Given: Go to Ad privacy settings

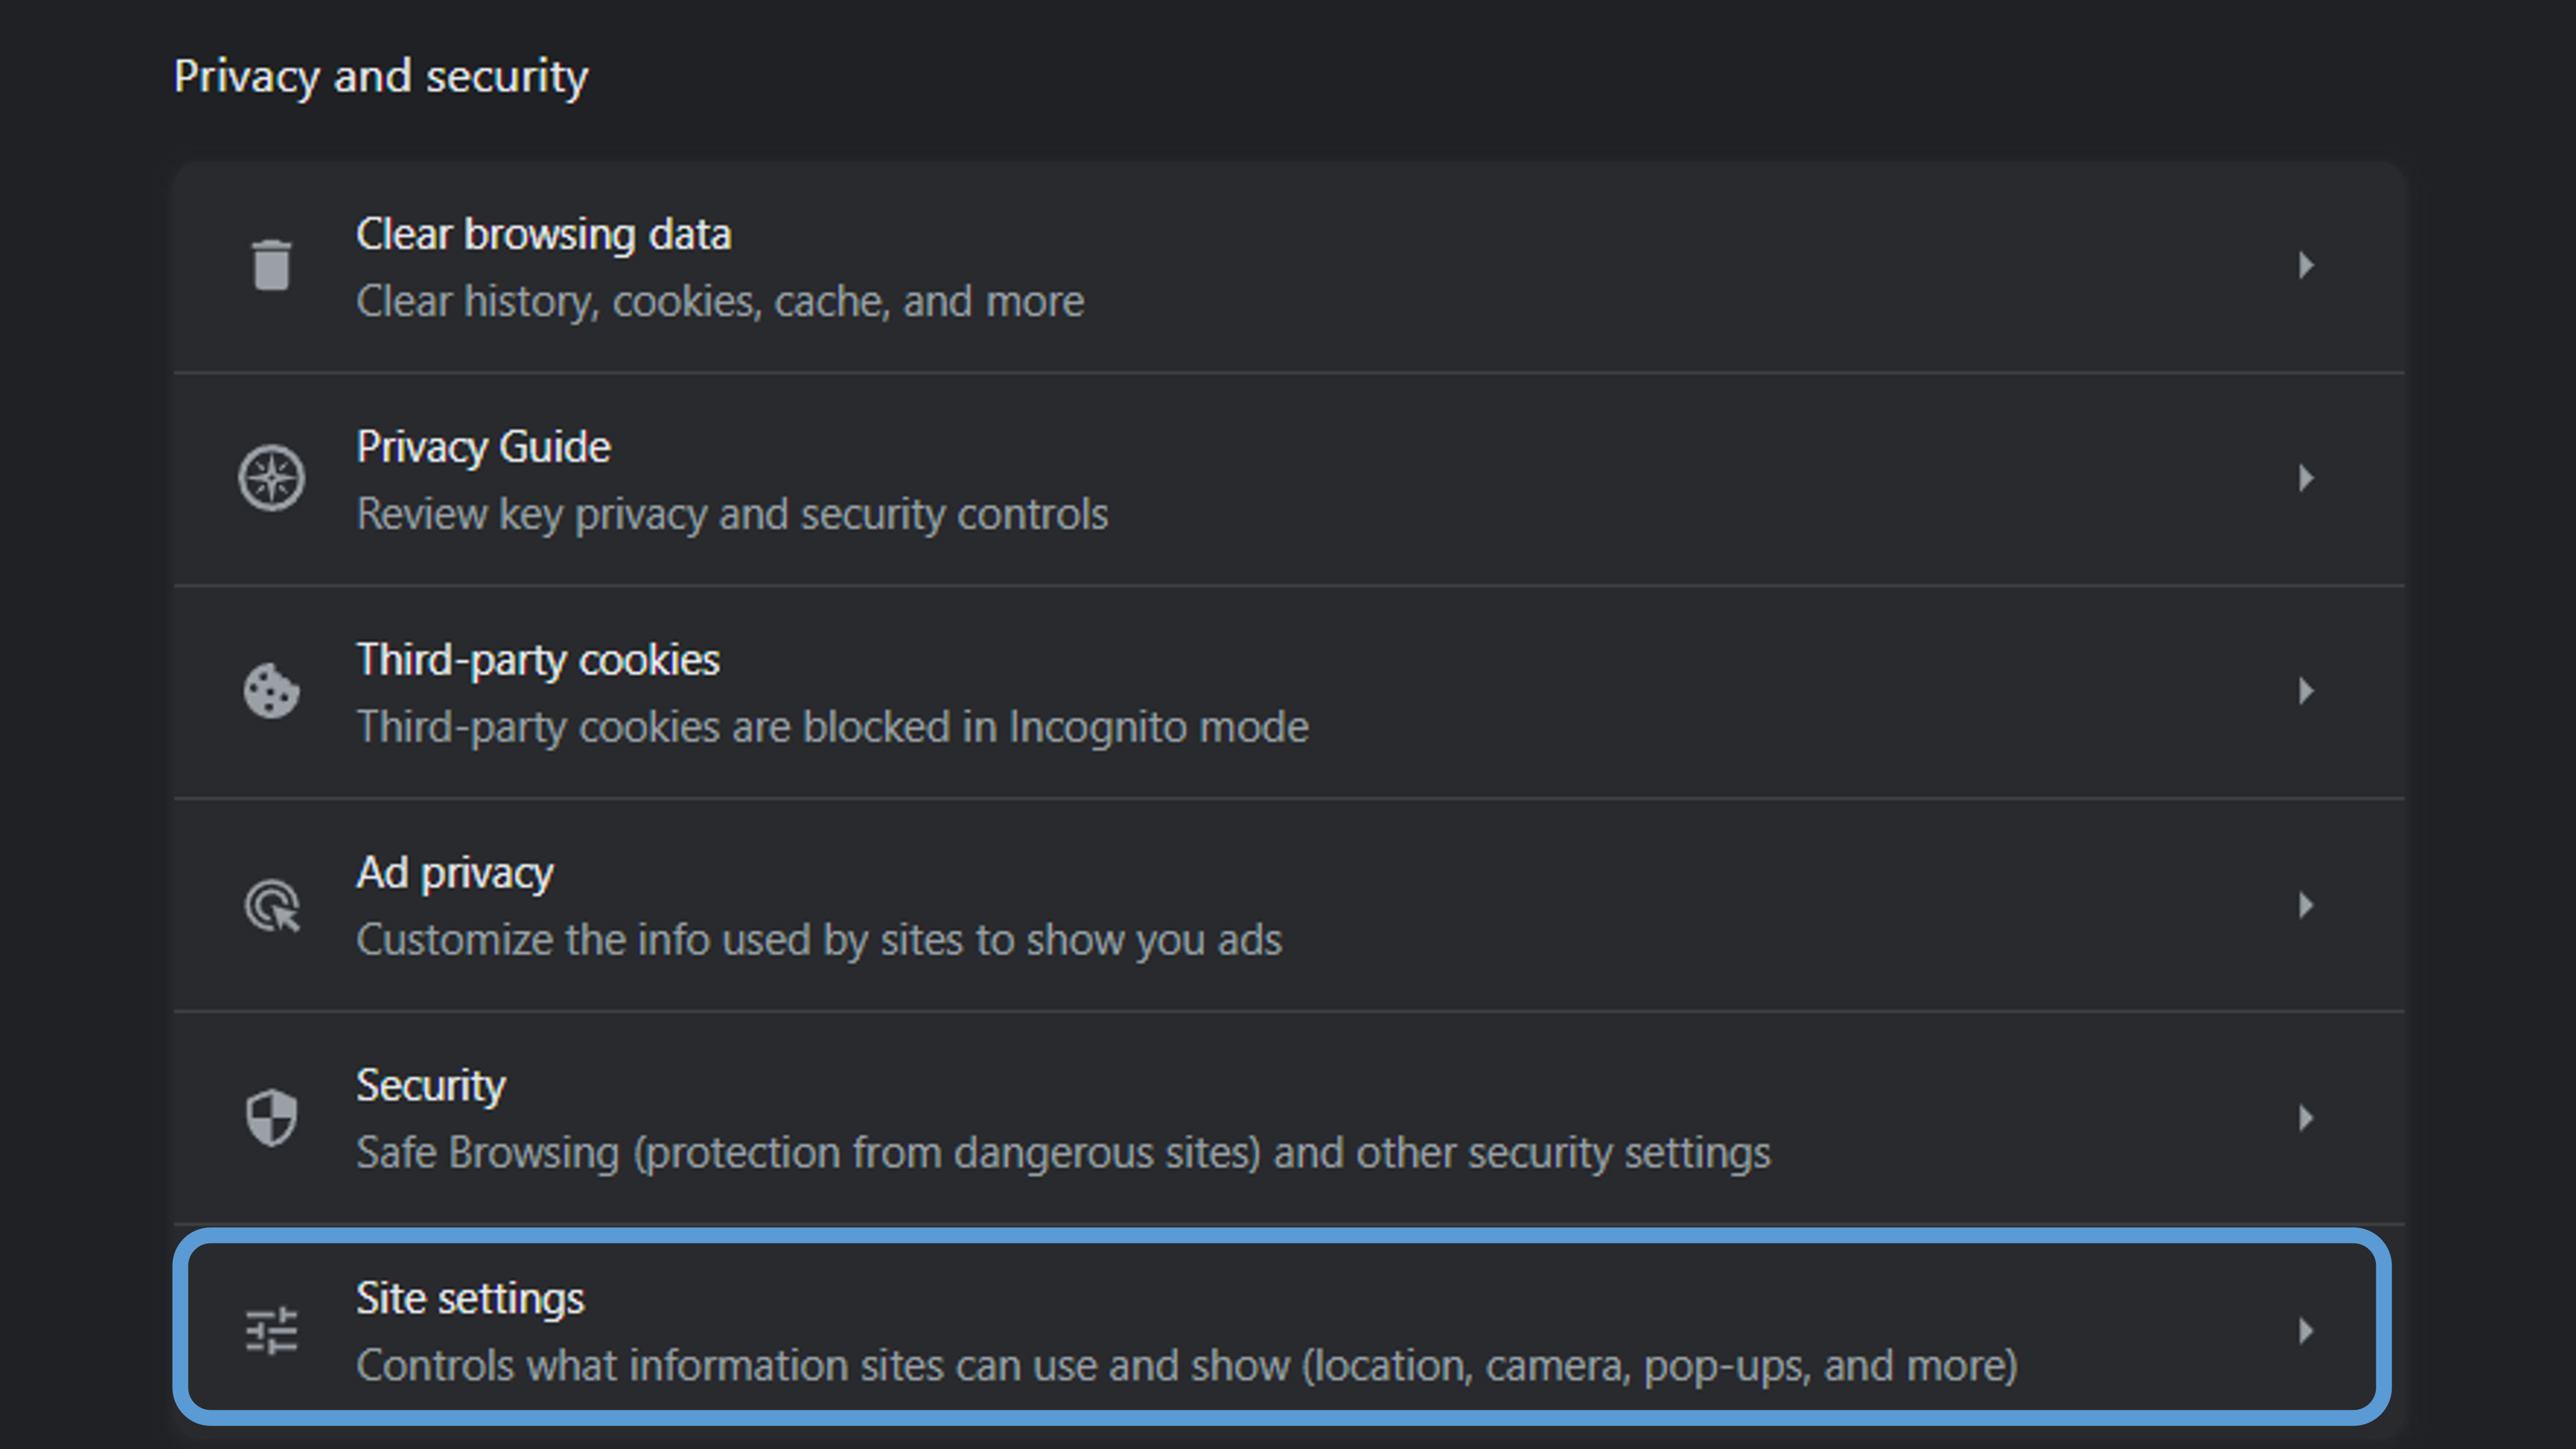Looking at the screenshot, I should (x=454, y=873).
